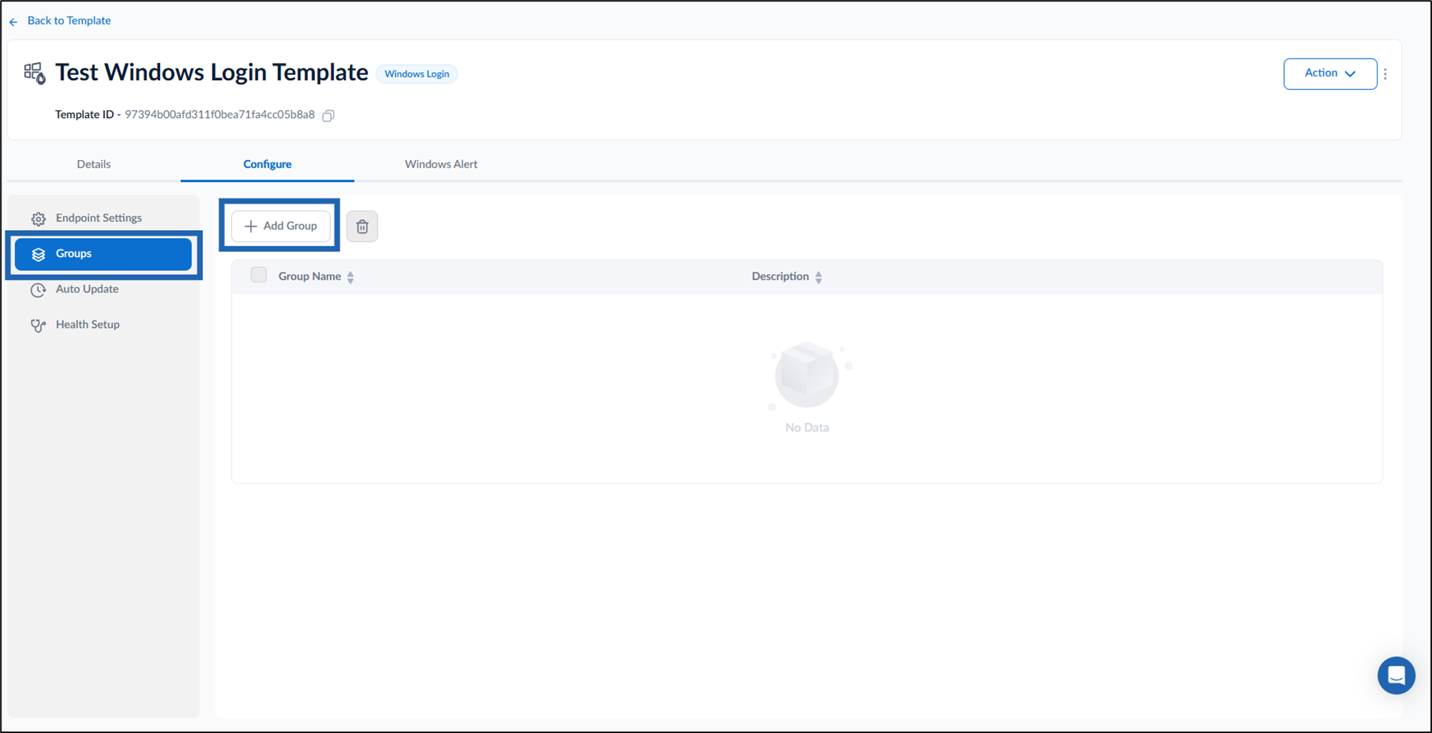This screenshot has height=733, width=1432.
Task: Open the Windows Alert tab
Action: pyautogui.click(x=441, y=164)
